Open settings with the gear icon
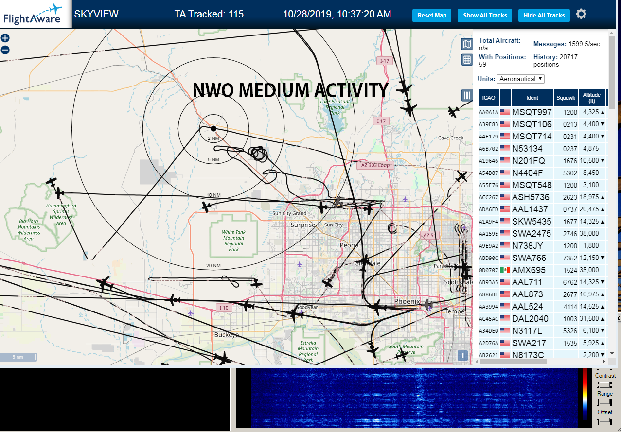621x432 pixels. 581,14
